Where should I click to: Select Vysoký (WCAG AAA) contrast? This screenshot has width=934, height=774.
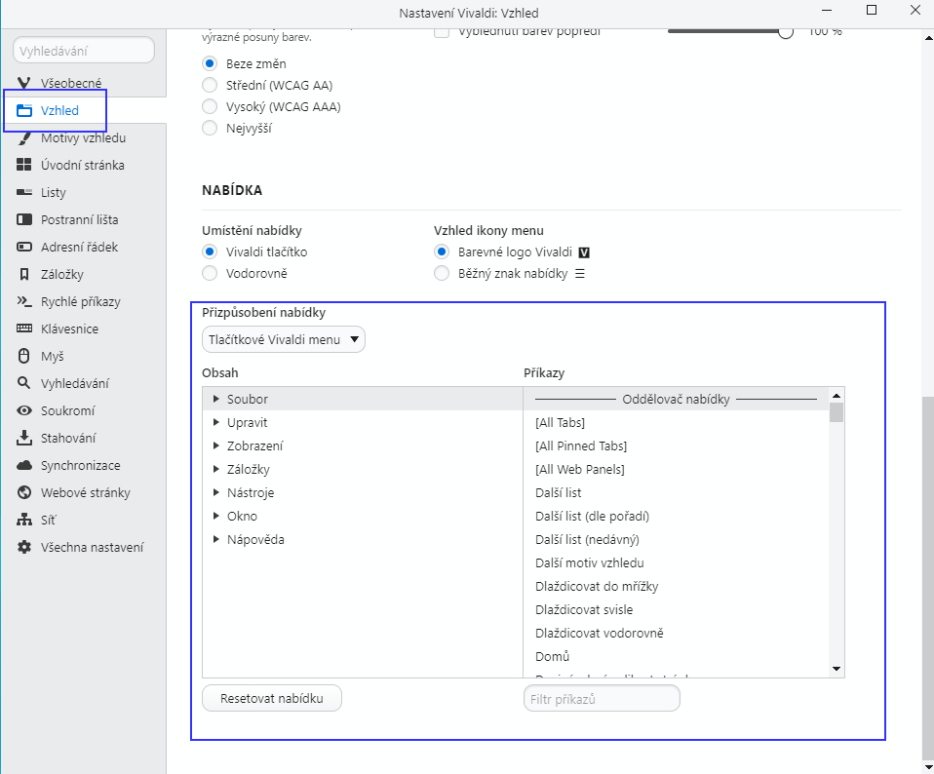pos(210,106)
